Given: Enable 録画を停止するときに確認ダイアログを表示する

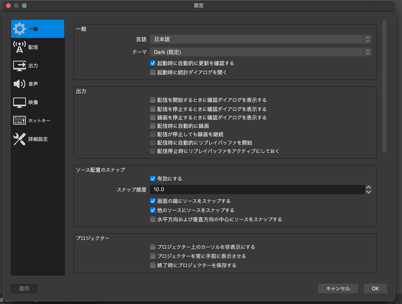Looking at the screenshot, I should coord(153,117).
